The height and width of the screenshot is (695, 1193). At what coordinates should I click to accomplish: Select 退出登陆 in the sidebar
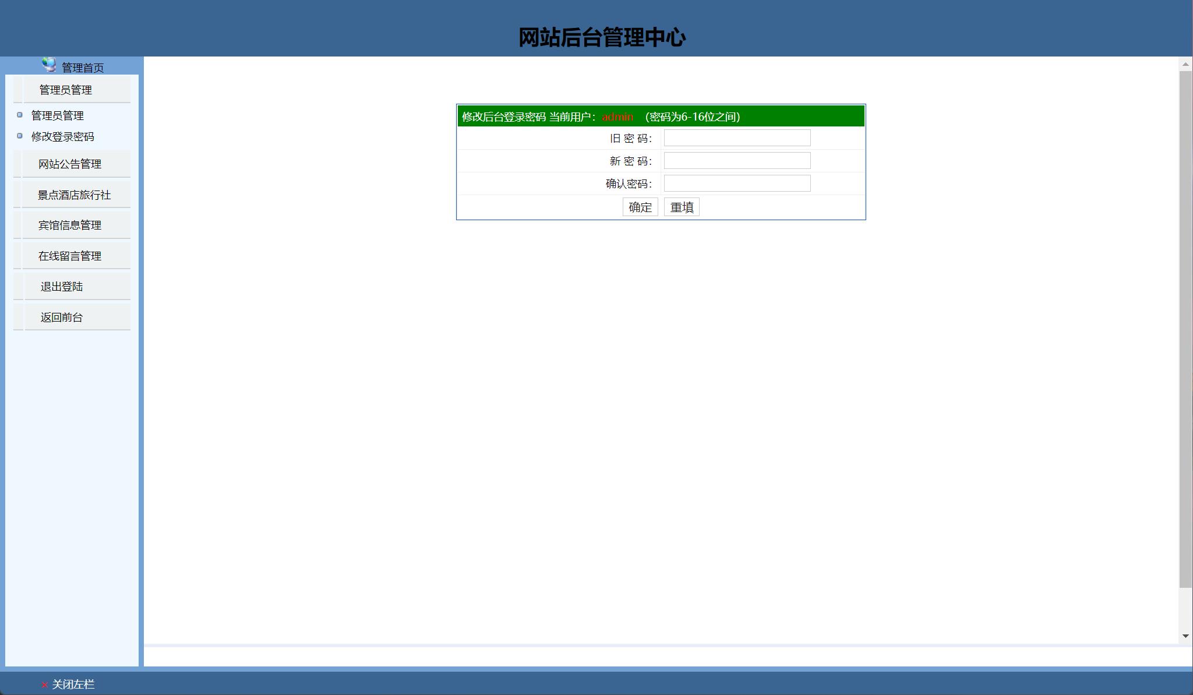pos(62,287)
